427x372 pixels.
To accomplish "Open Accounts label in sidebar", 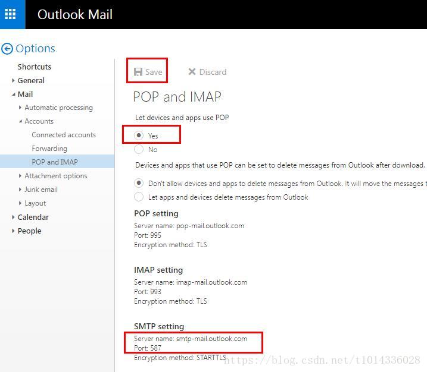I will tap(39, 121).
